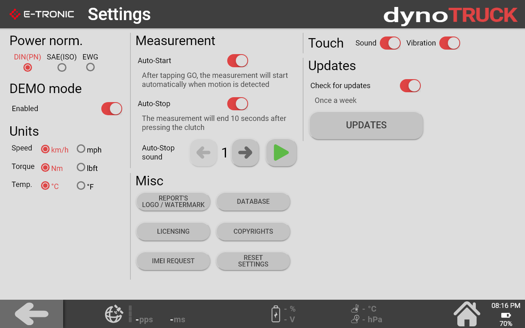Turn off Auto-Start measurement
The height and width of the screenshot is (328, 525).
237,61
